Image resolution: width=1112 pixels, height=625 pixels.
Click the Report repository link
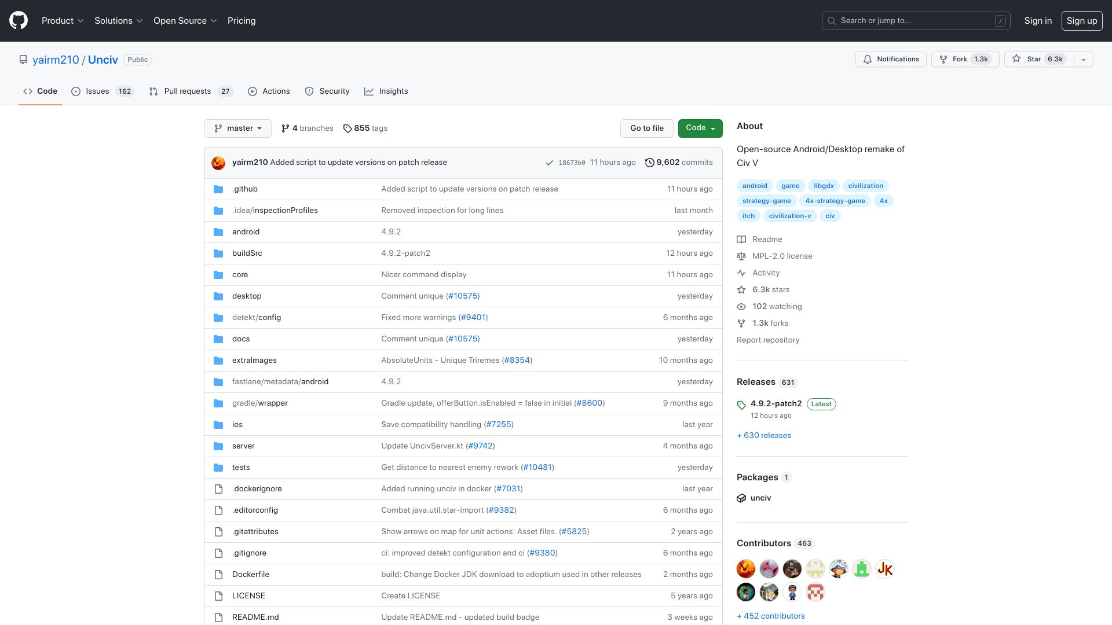coord(768,340)
